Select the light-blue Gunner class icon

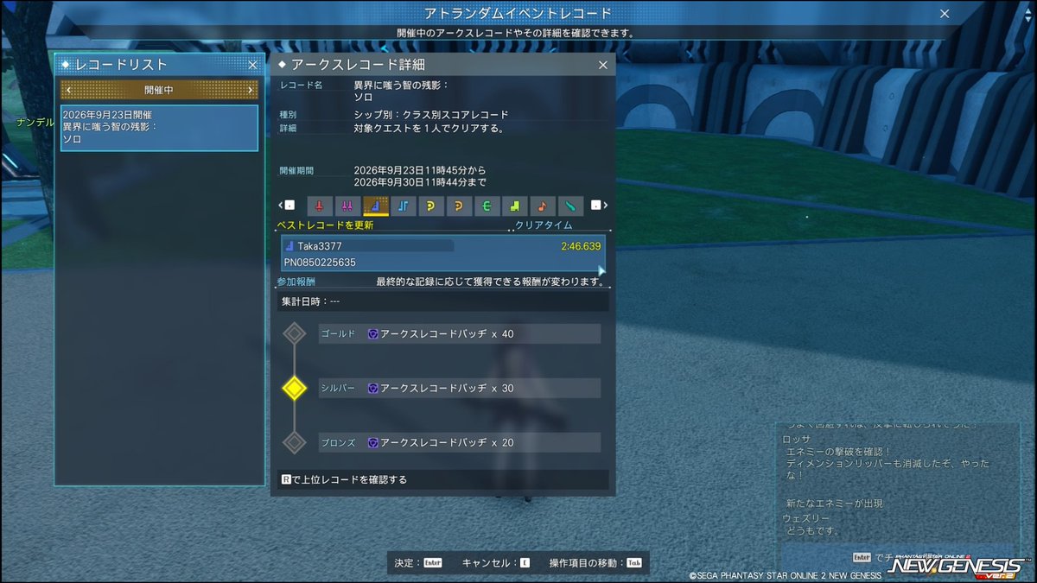[403, 206]
